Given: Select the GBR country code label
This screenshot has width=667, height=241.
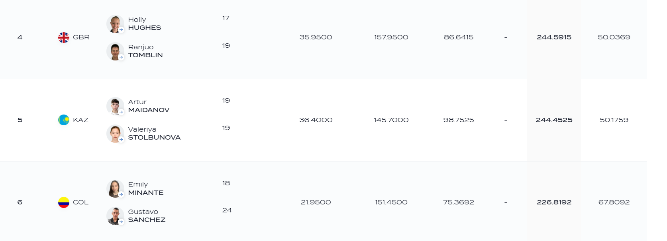Looking at the screenshot, I should click(81, 37).
